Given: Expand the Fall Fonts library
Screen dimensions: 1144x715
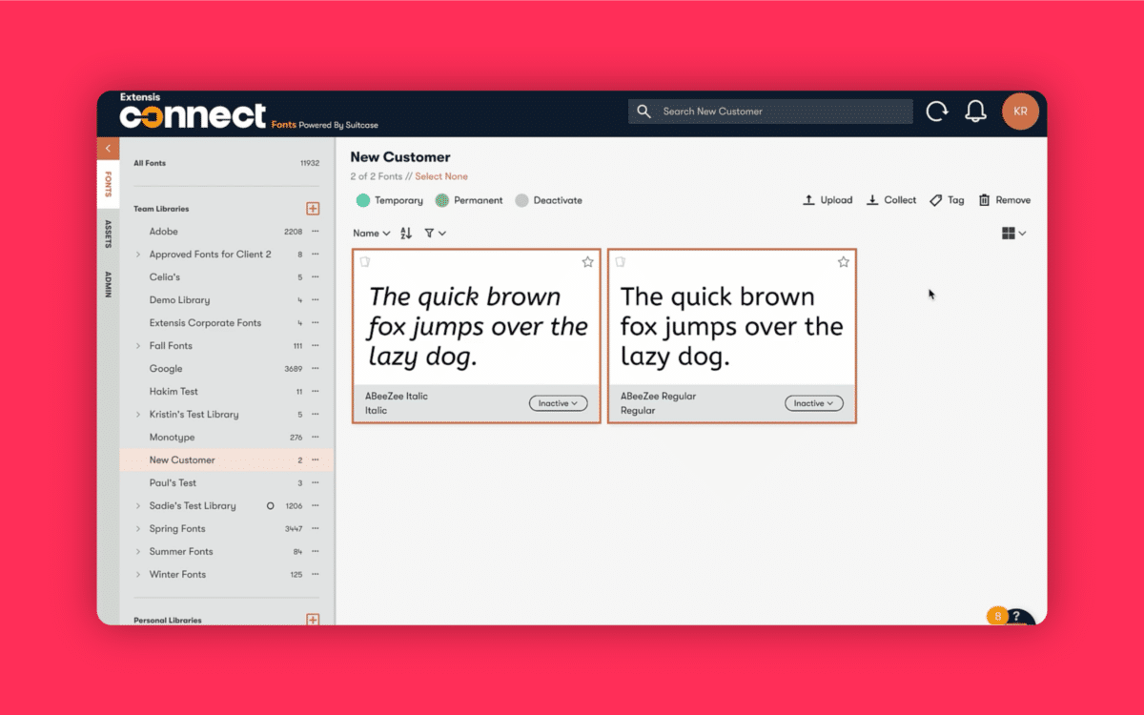Looking at the screenshot, I should click(x=138, y=346).
